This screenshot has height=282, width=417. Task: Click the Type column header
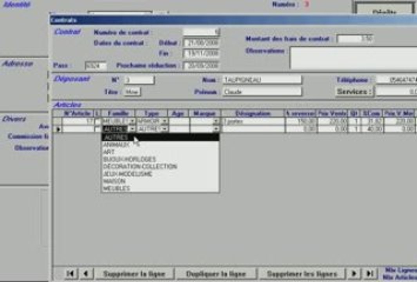tap(152, 114)
